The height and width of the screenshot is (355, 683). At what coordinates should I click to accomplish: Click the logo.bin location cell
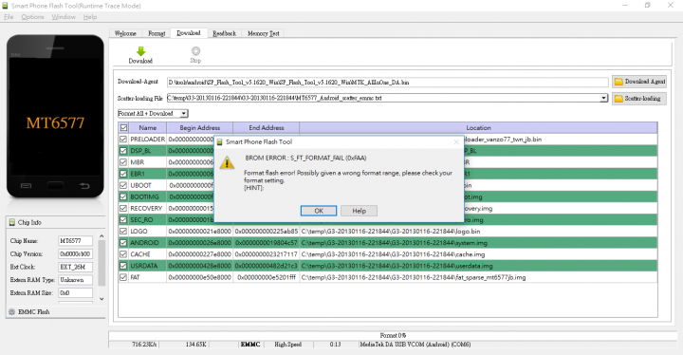point(478,232)
